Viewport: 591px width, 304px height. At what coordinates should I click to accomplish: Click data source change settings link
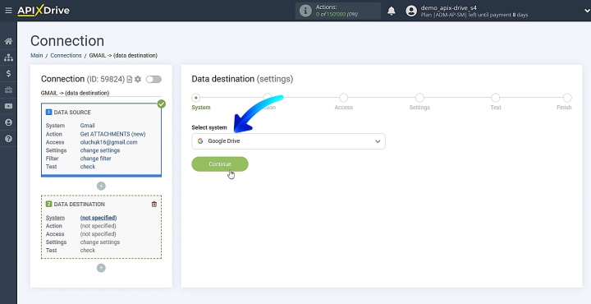coord(100,150)
